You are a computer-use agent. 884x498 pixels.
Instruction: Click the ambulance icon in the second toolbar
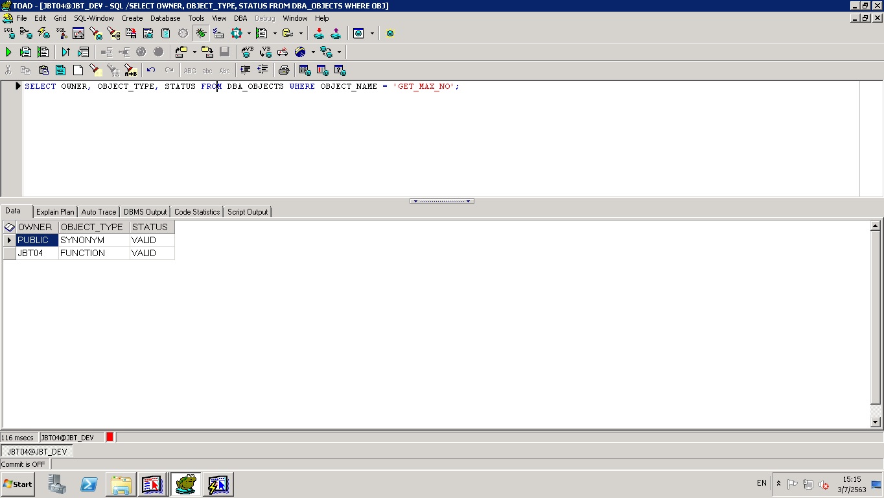pyautogui.click(x=283, y=52)
